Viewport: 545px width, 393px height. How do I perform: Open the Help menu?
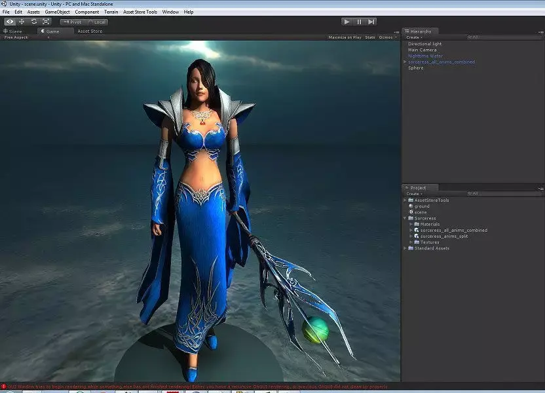tap(189, 12)
